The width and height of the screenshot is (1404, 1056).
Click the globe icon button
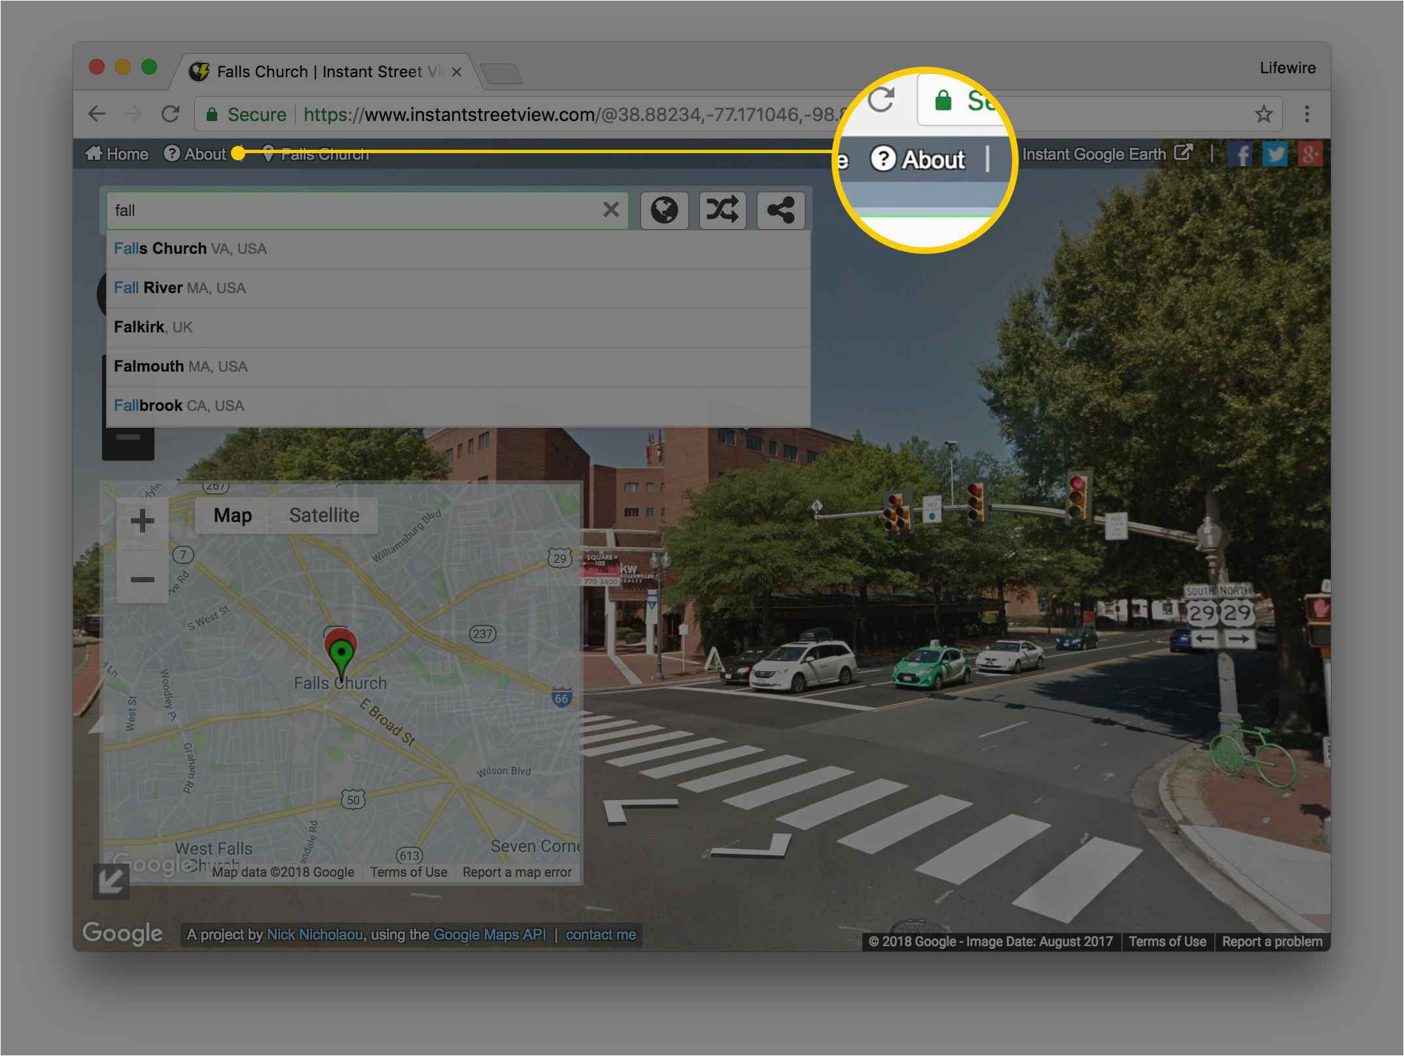664,210
